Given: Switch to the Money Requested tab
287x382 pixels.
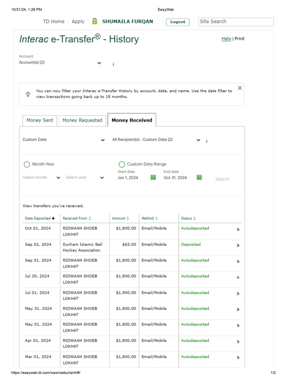Looking at the screenshot, I should 82,120.
